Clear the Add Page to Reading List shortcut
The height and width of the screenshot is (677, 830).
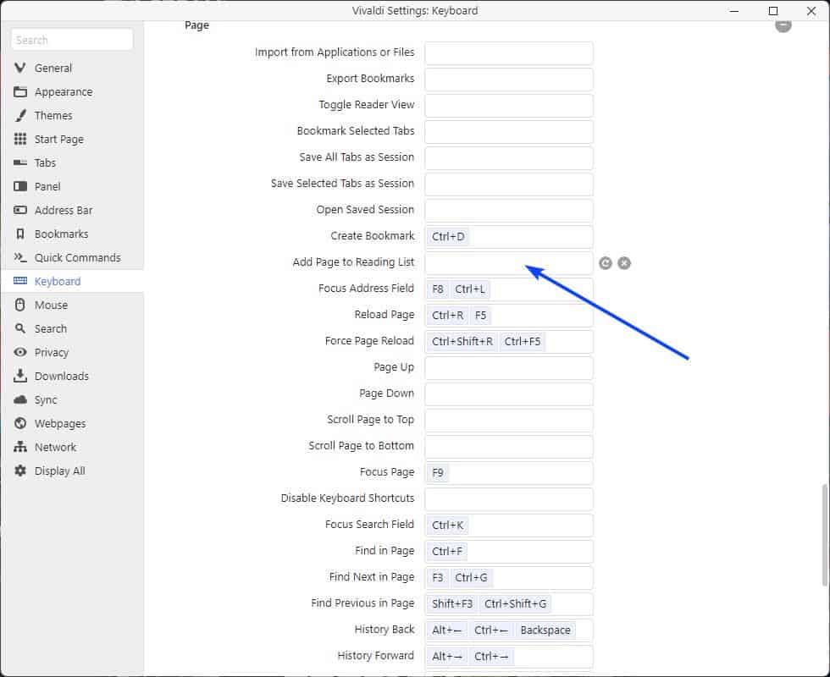(624, 263)
